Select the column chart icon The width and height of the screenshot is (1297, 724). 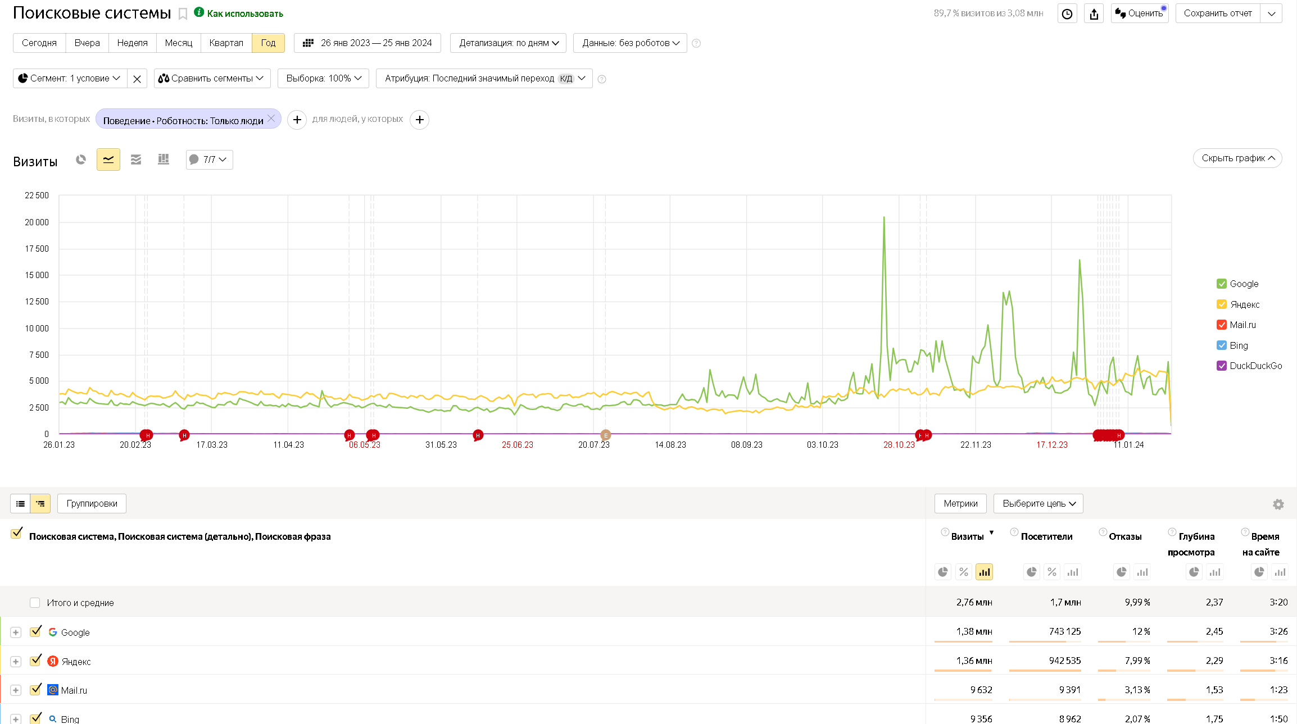pos(164,160)
